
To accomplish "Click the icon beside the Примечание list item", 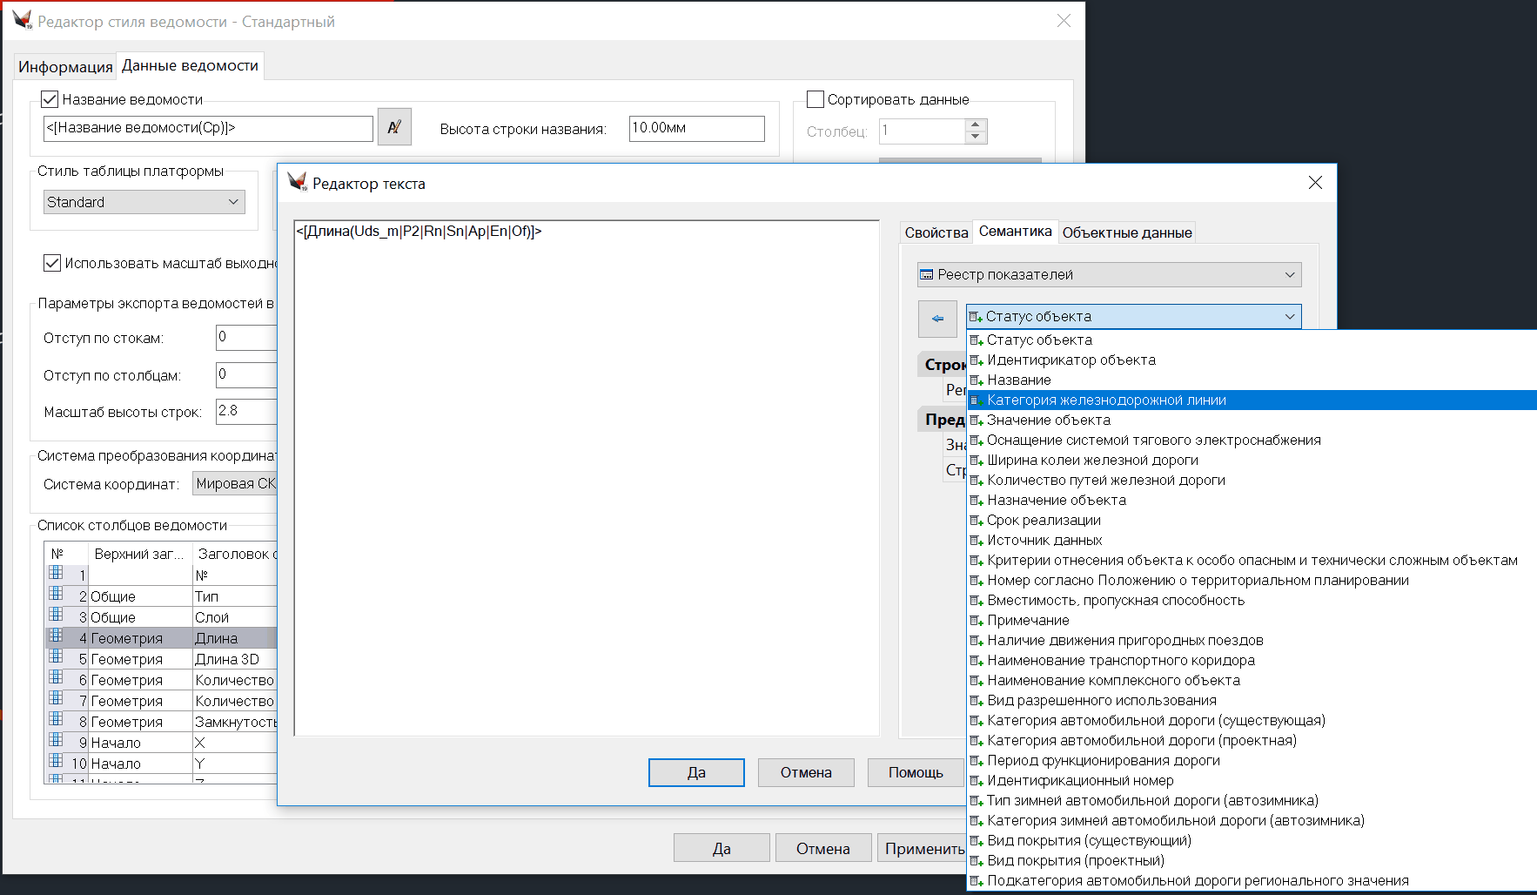I will coord(977,621).
